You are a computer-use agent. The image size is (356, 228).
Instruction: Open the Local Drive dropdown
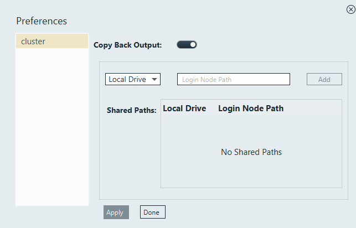pos(132,79)
